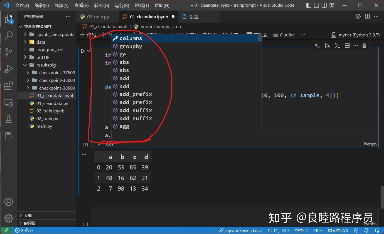The height and width of the screenshot is (234, 384).
Task: Click the Outline button in notebook toolbar
Action: coord(284,35)
